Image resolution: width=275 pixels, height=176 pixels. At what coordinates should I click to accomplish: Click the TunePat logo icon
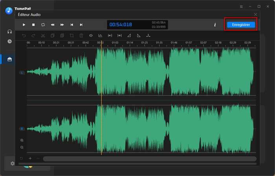coord(9,11)
